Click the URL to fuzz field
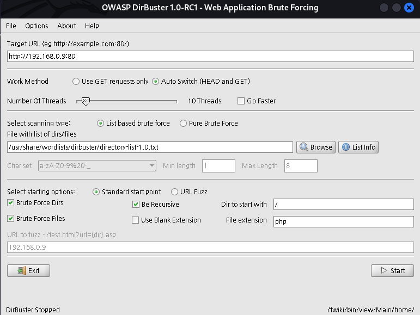 210,248
